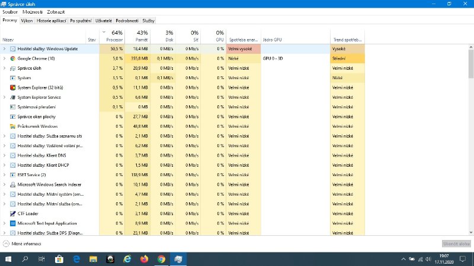474x266 pixels.
Task: Sort by the Procesor column header
Action: (x=112, y=36)
